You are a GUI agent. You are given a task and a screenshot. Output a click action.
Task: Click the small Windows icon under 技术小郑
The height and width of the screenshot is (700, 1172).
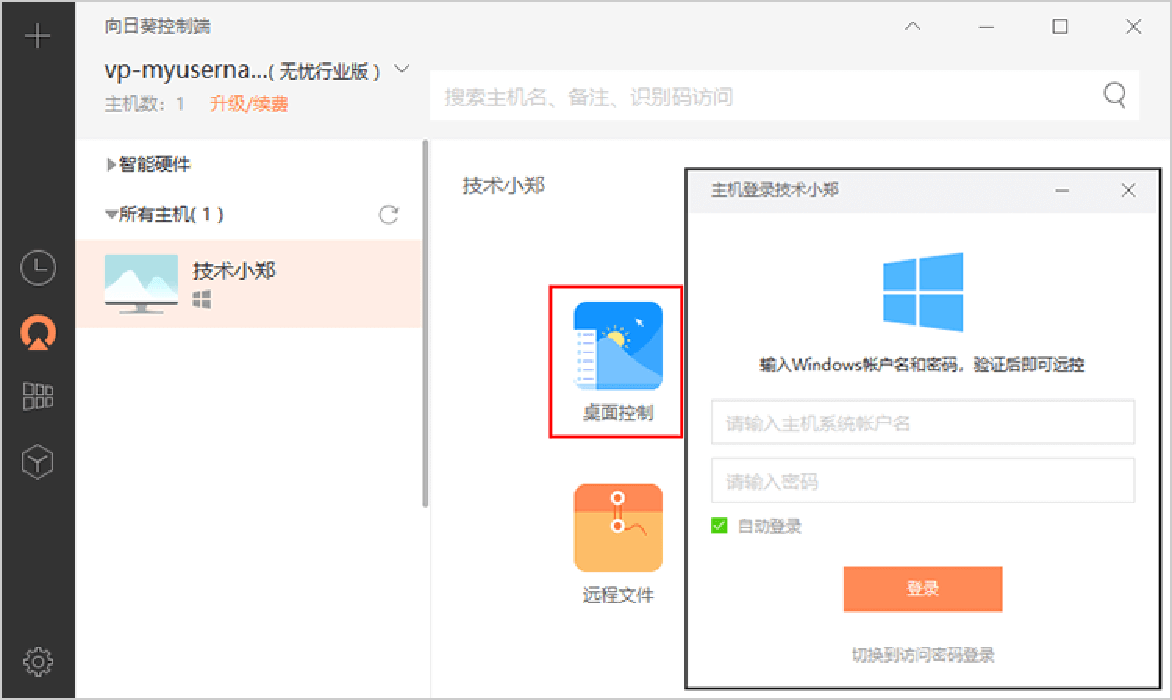[x=202, y=299]
